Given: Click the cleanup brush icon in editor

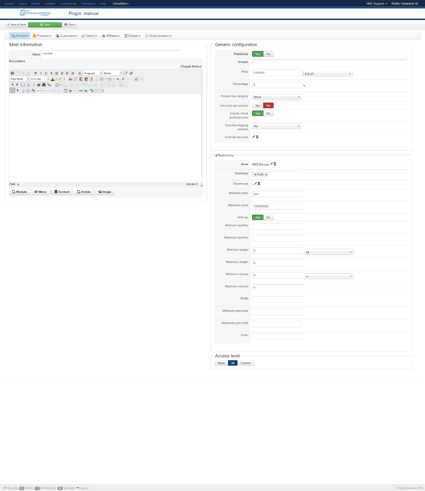Looking at the screenshot, I should (131, 73).
